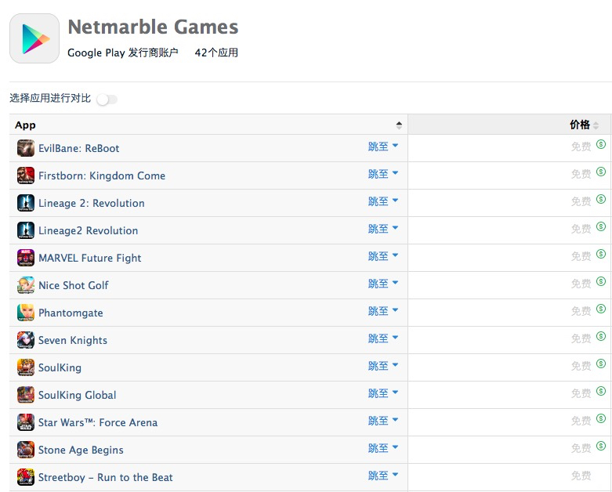Expand the 跳至 dropdown for Firstborn: Kingdom Come

(x=383, y=174)
